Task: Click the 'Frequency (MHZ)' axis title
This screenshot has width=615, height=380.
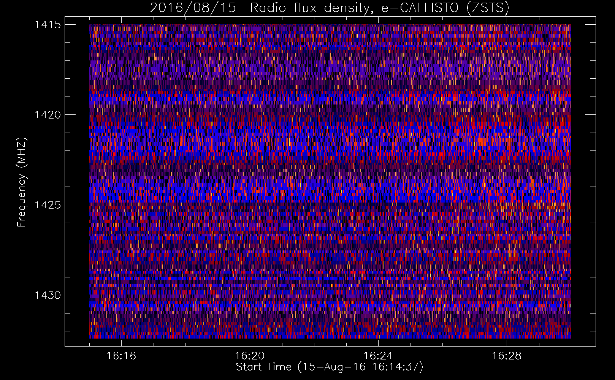Action: click(22, 182)
